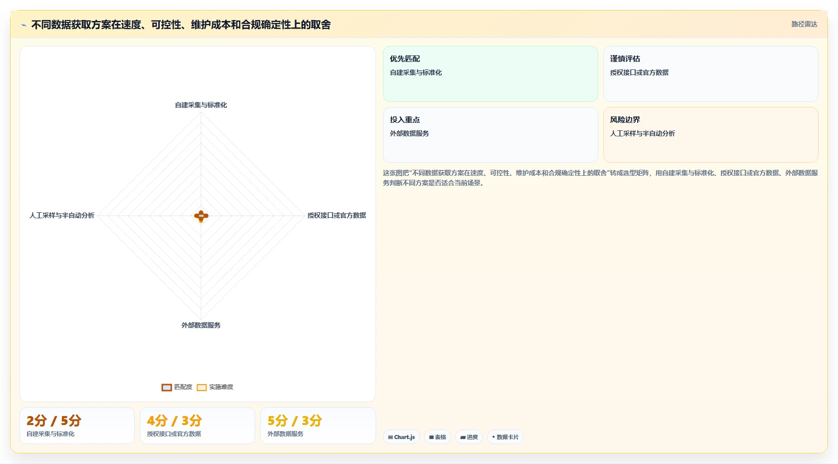Select the 4分 / 3分 score card
This screenshot has width=838, height=464.
[x=197, y=426]
